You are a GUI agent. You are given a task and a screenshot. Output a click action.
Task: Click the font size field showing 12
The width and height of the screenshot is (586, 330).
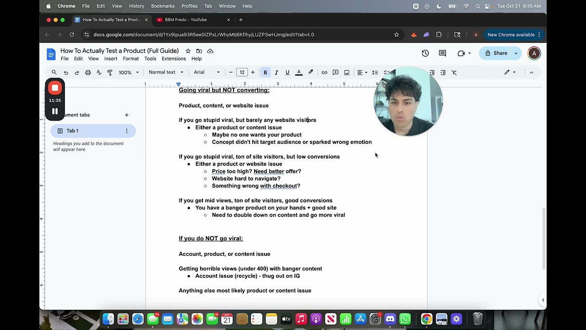pos(242,72)
